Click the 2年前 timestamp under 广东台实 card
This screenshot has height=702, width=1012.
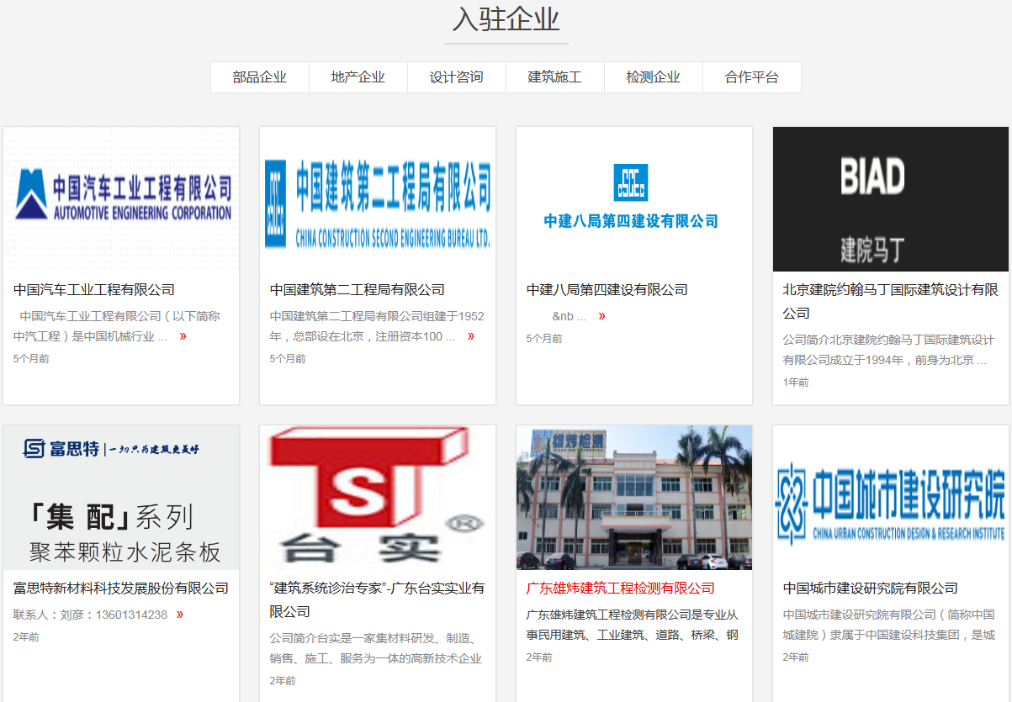[x=283, y=681]
